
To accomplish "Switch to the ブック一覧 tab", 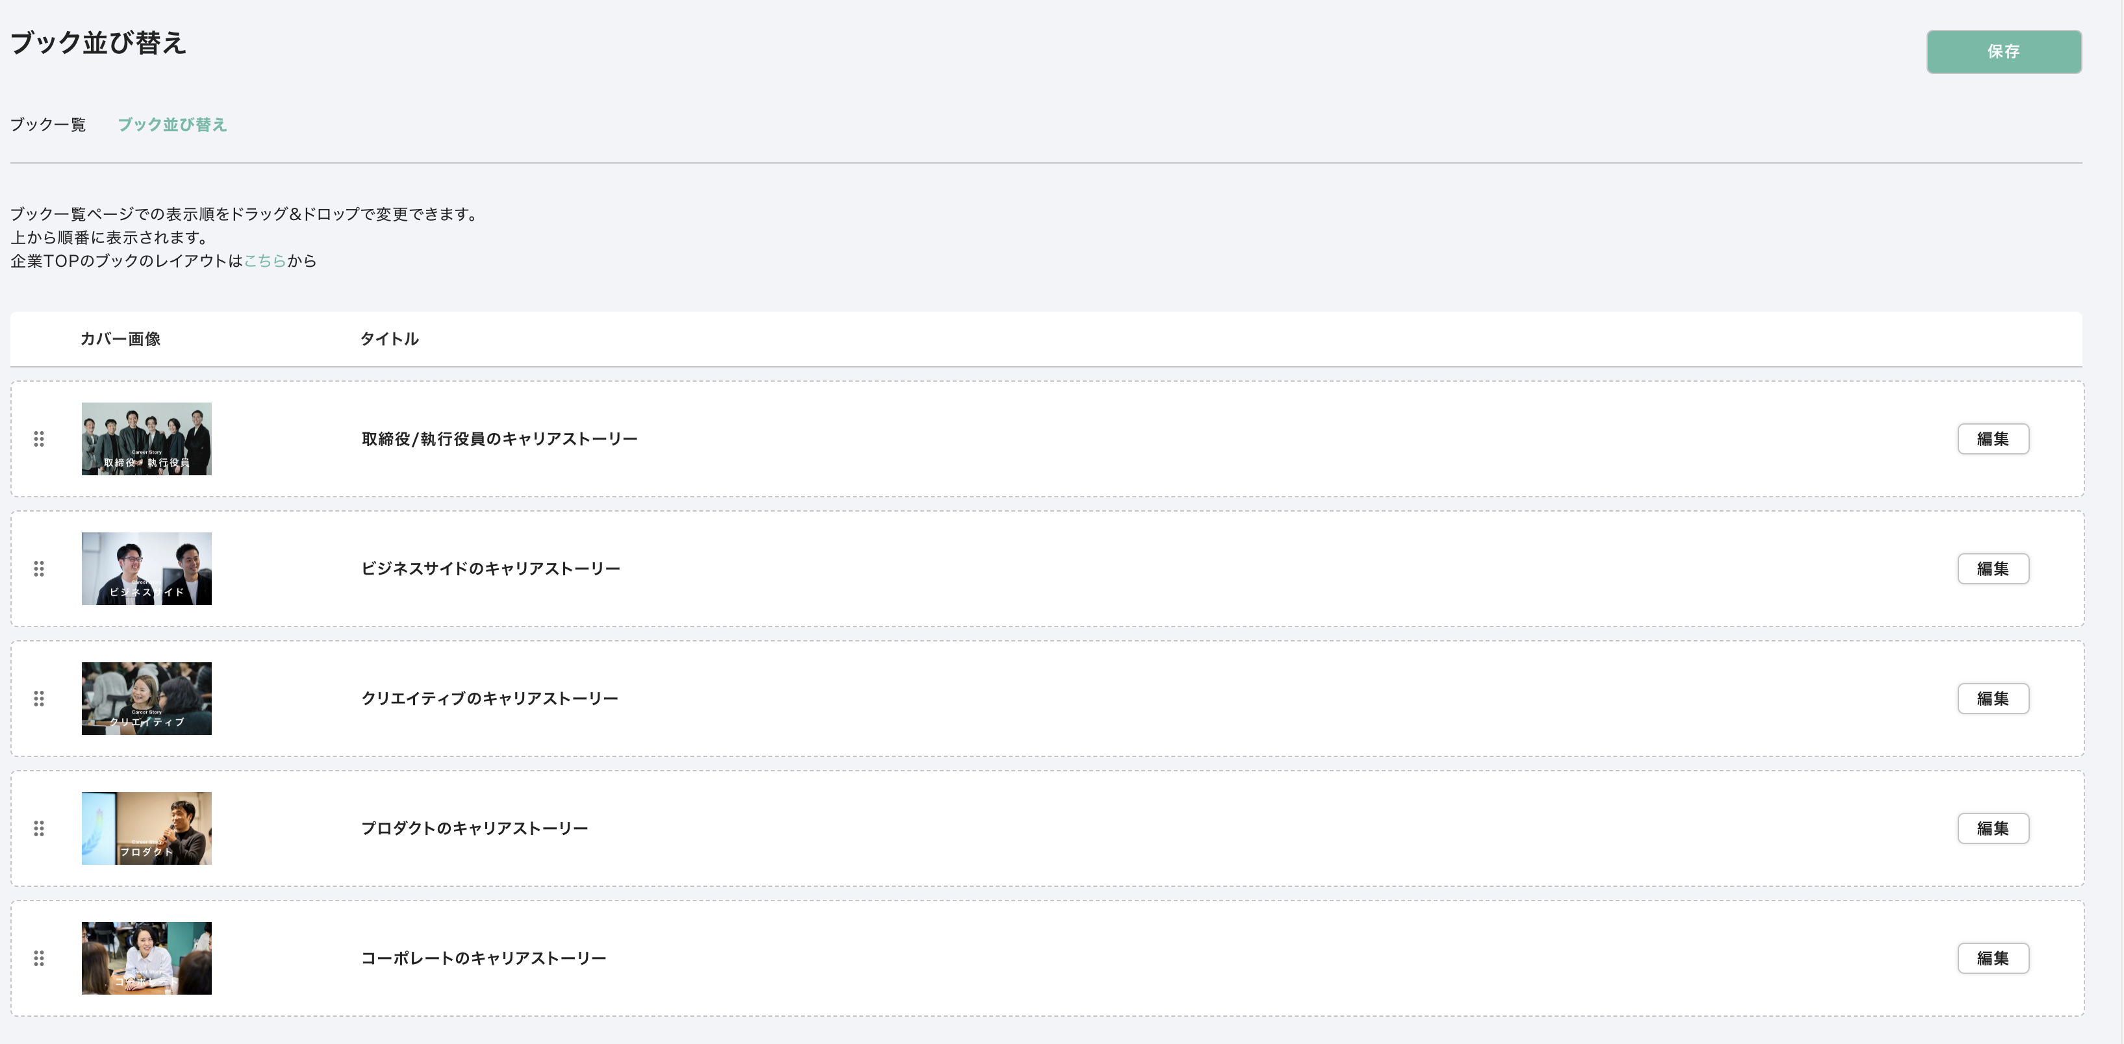I will point(48,125).
